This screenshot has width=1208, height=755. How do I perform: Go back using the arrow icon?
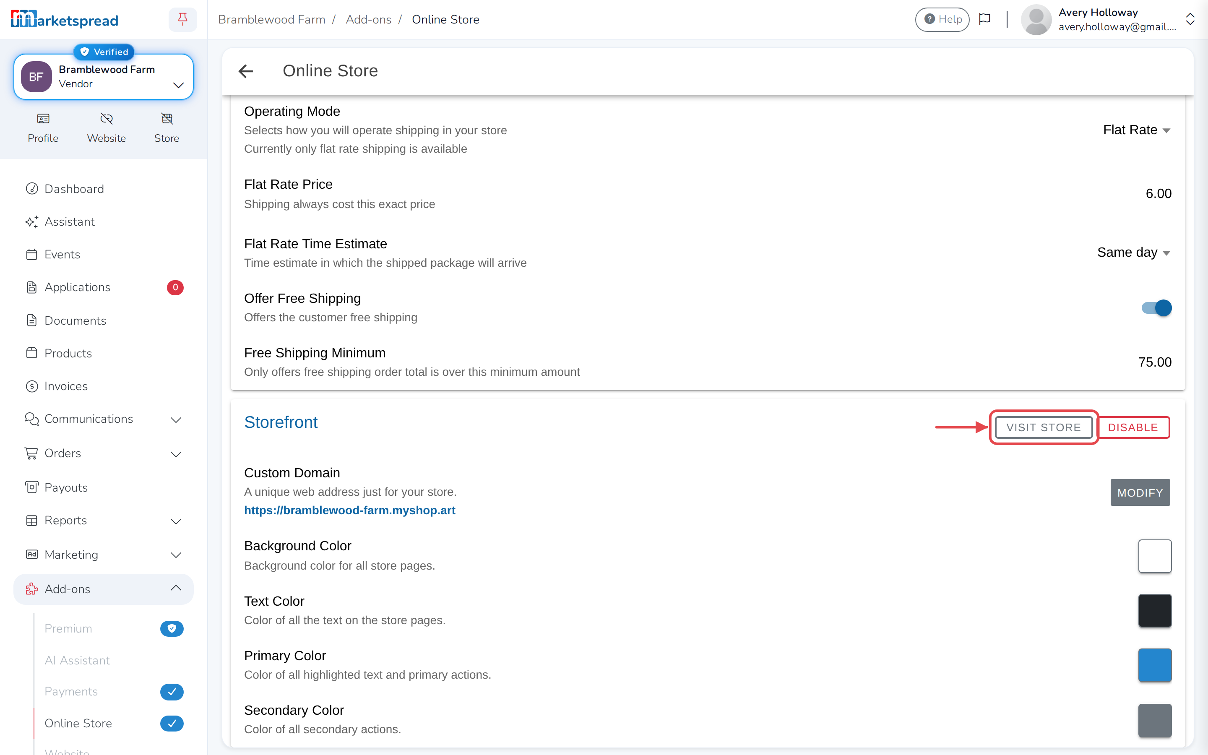coord(246,71)
